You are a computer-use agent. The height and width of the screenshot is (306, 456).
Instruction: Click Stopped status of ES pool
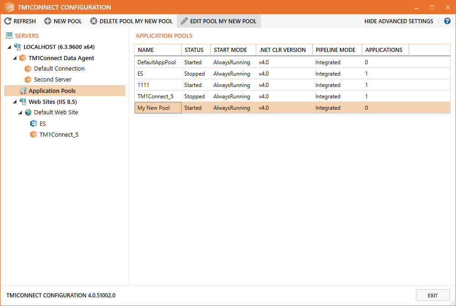point(194,74)
